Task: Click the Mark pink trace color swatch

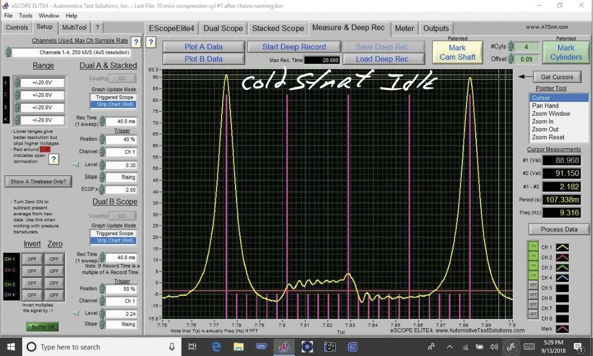Action: coord(562,329)
